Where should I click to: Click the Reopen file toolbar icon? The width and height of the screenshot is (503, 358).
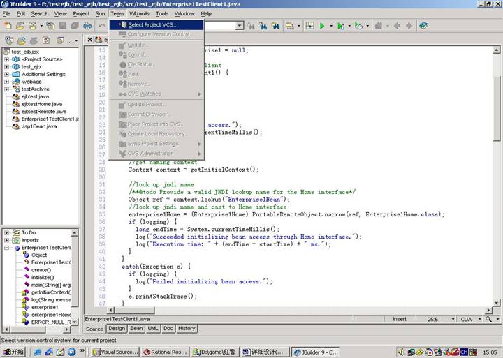tap(32, 26)
